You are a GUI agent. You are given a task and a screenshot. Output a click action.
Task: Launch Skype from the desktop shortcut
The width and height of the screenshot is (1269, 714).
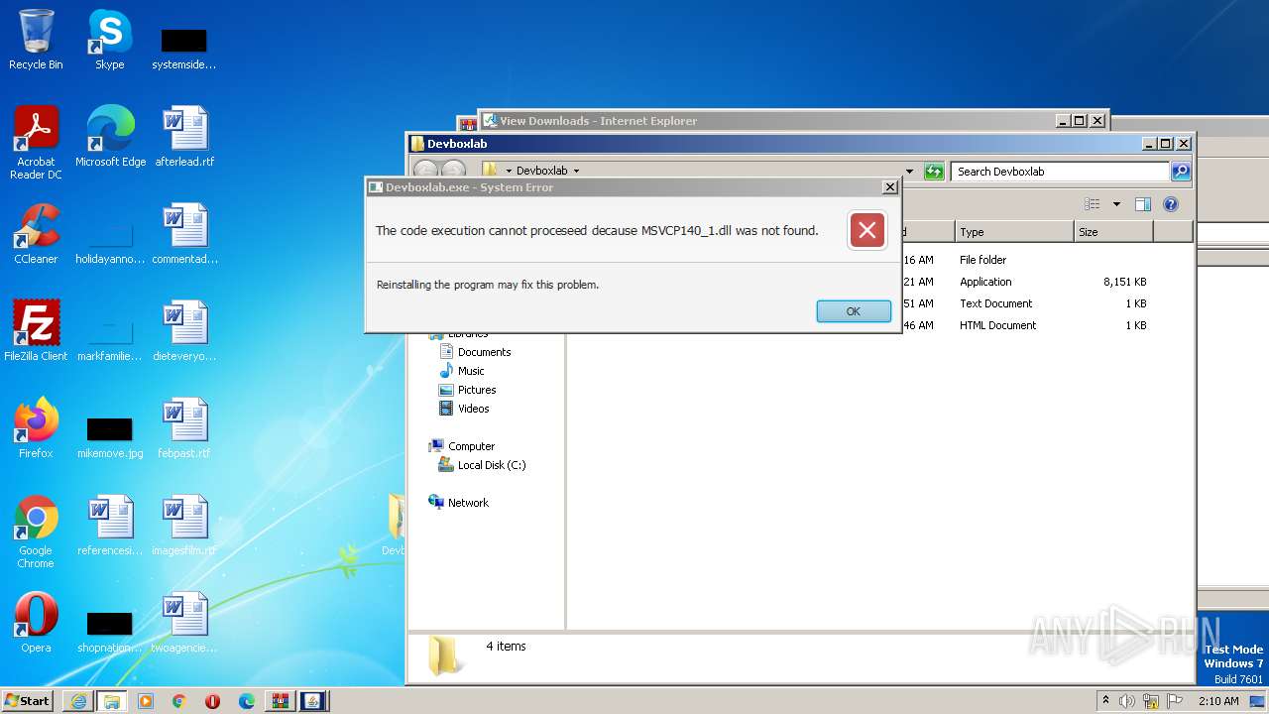pyautogui.click(x=109, y=40)
